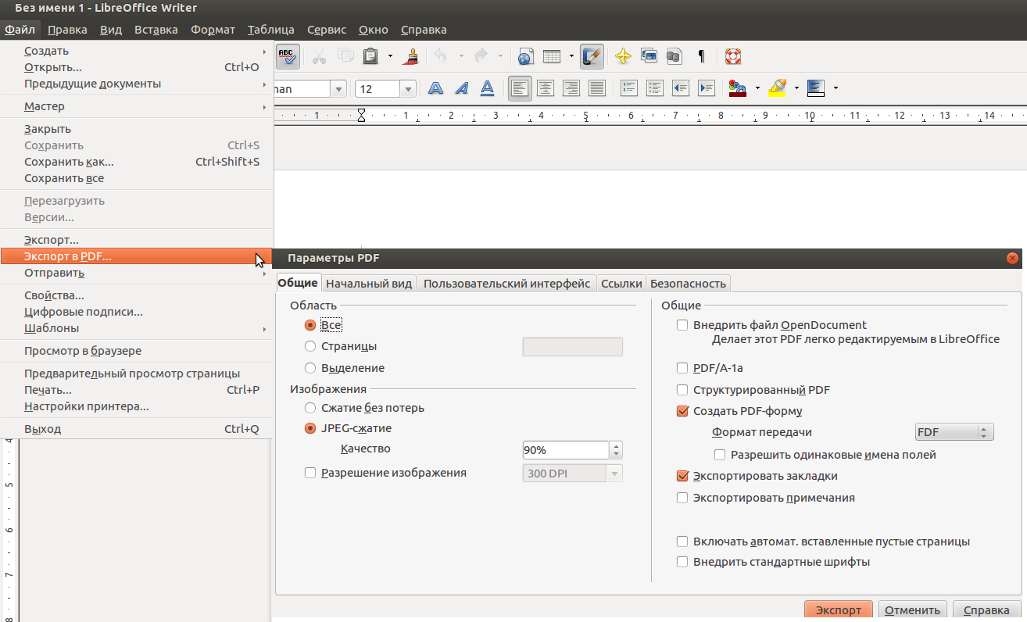
Task: Toggle the nonprinting characters pilcrow icon
Action: click(701, 55)
